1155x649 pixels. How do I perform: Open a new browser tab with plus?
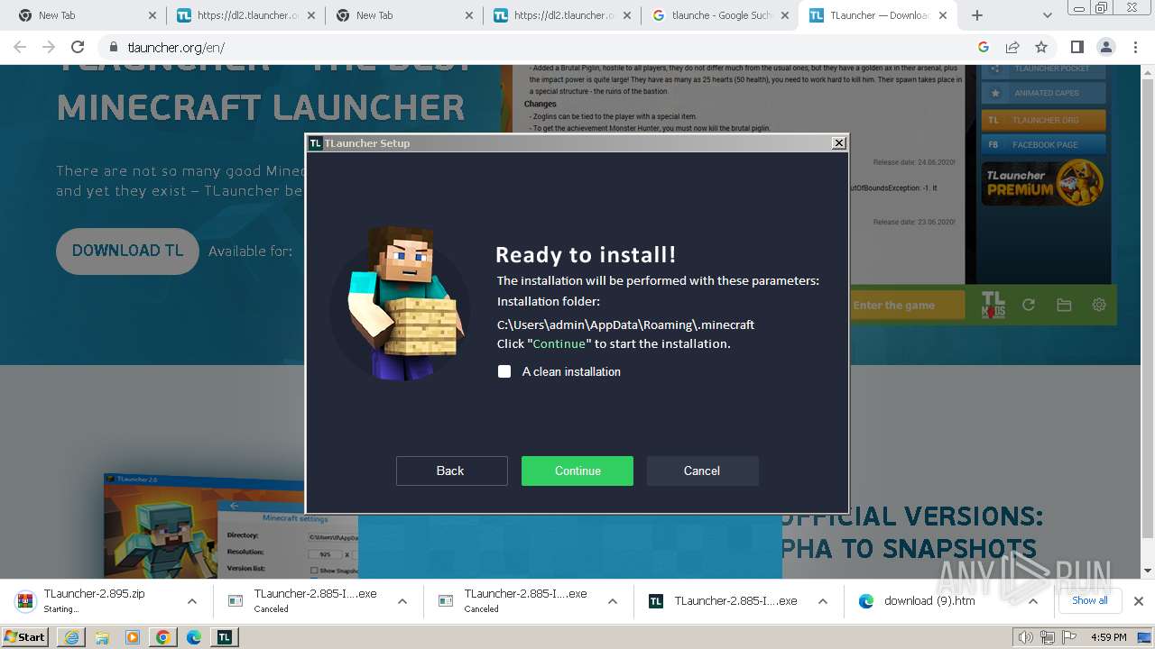[976, 15]
